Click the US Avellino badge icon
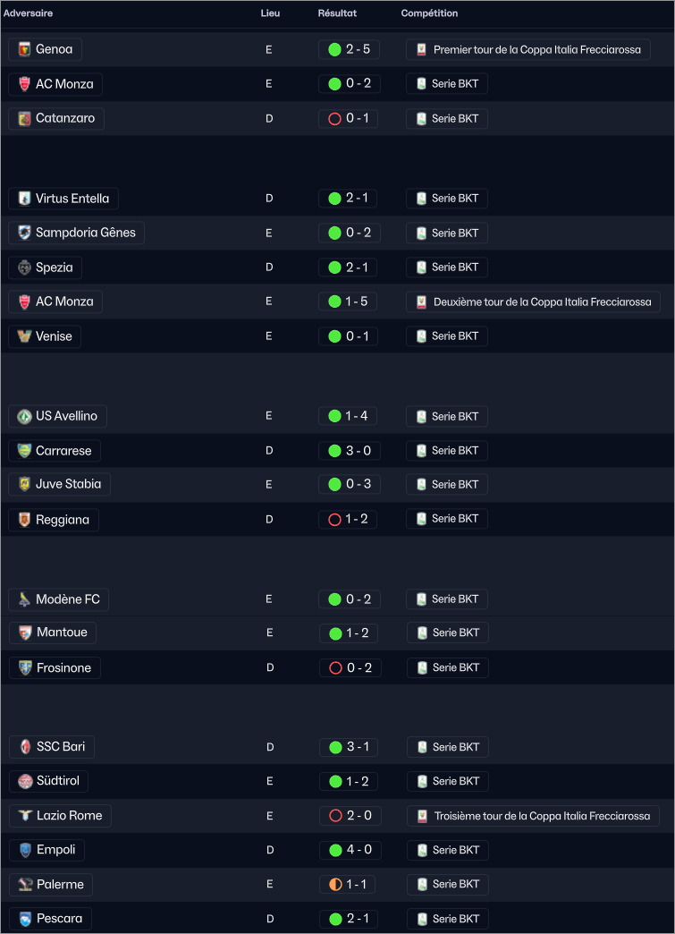 point(24,416)
